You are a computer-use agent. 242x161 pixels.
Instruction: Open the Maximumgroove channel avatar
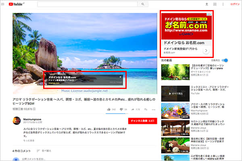pos(17,121)
